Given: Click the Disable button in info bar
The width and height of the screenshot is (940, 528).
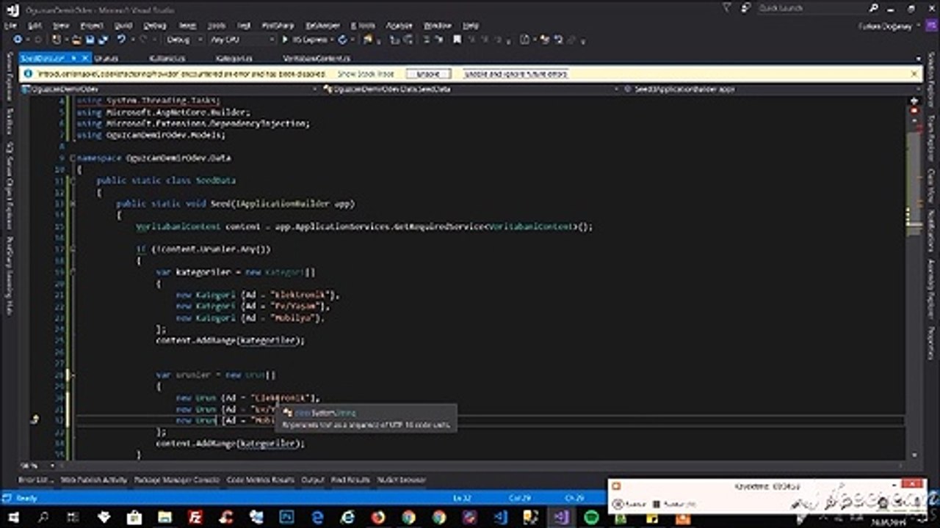Looking at the screenshot, I should click(428, 74).
